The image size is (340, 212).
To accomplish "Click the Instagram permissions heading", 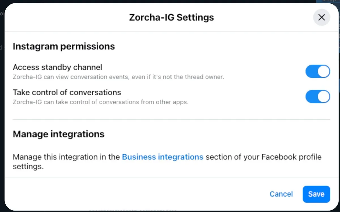I will click(64, 46).
